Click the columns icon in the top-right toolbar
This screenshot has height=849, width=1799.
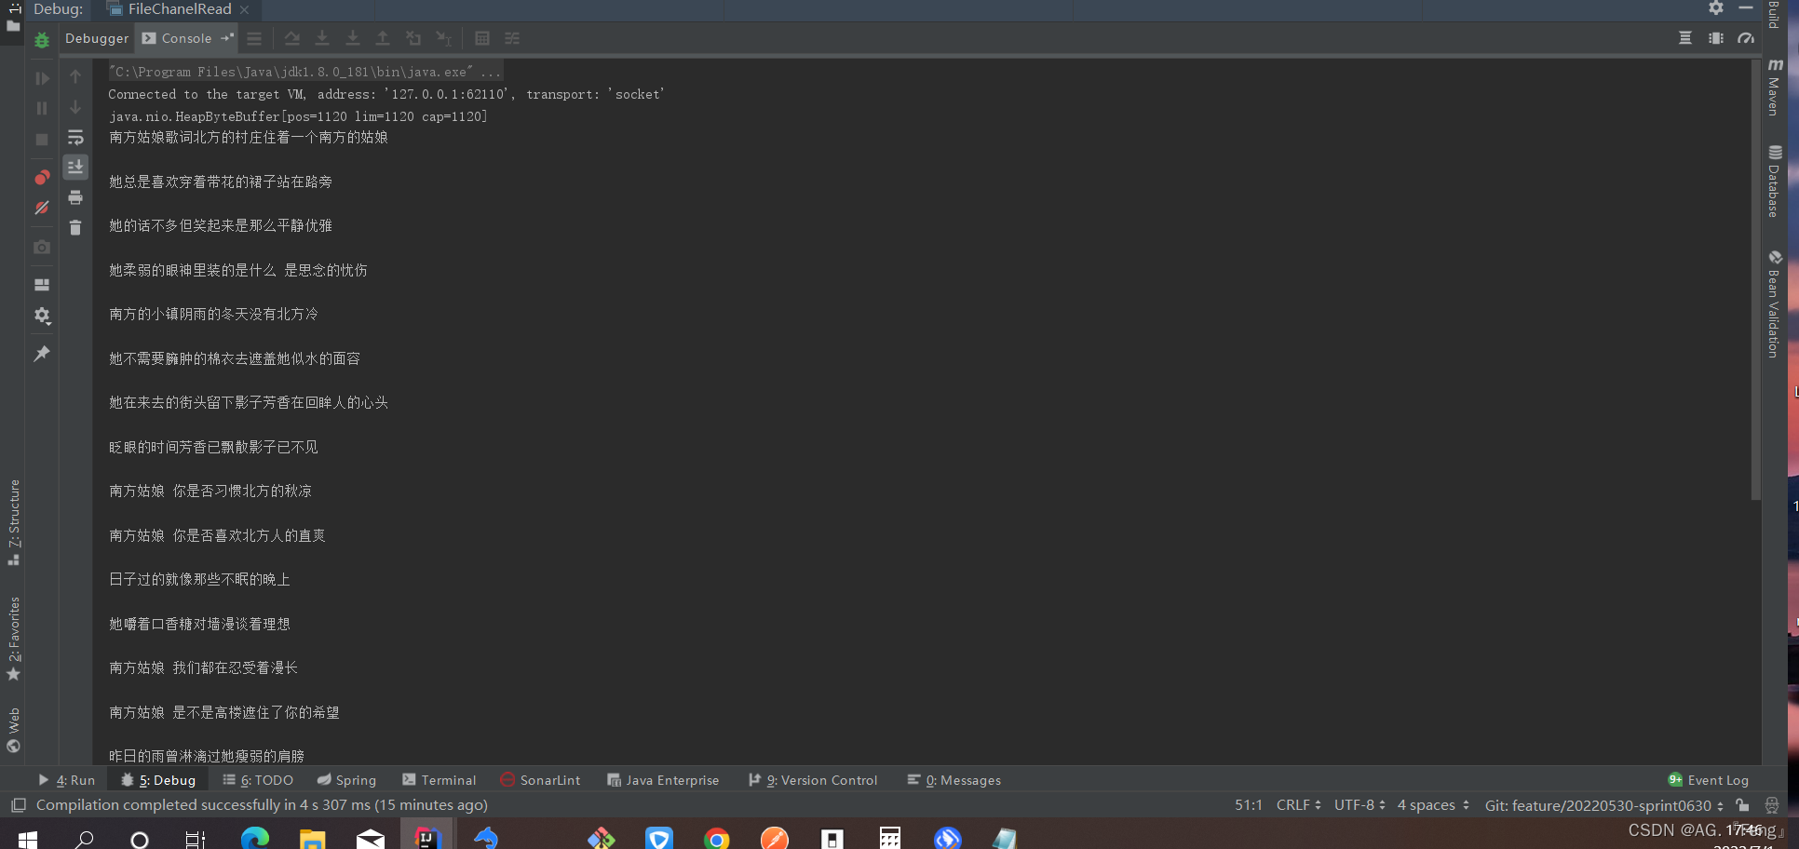(1716, 38)
